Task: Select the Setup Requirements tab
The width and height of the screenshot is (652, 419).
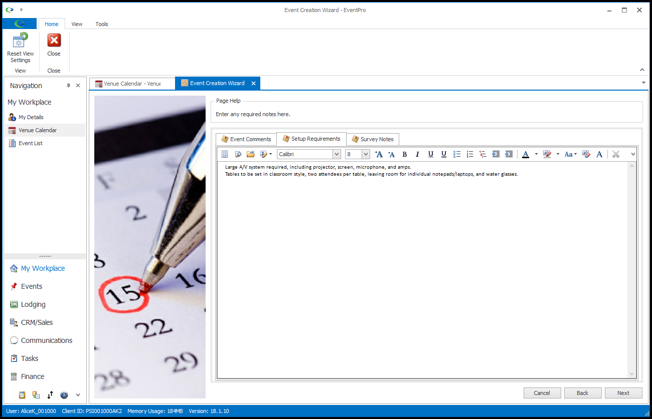Action: pyautogui.click(x=311, y=139)
